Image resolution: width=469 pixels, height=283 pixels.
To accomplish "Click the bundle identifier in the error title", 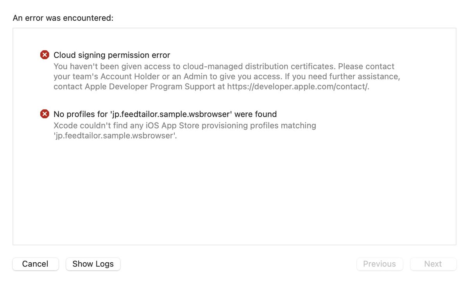I will [x=170, y=114].
